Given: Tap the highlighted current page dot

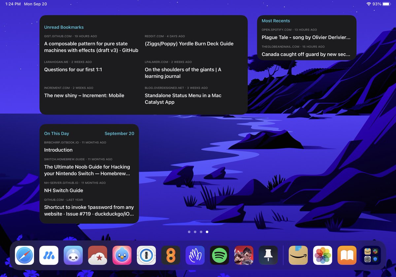Looking at the screenshot, I should 207,232.
